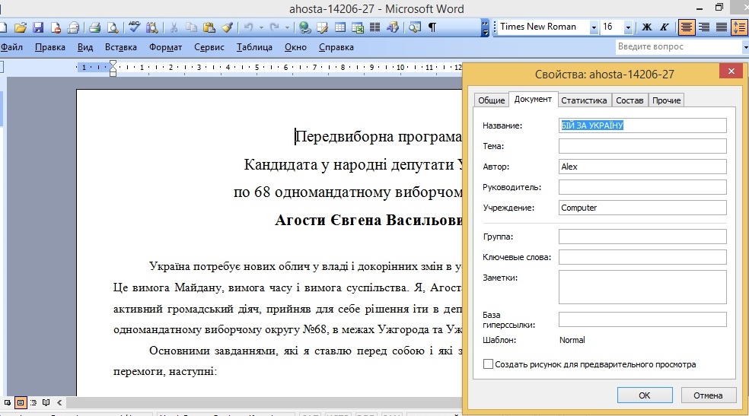
Task: Redo the undone action
Action: [x=274, y=27]
